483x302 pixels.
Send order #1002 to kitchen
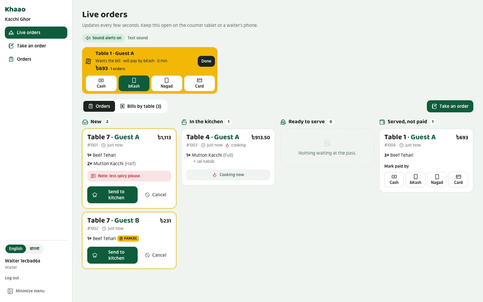(x=112, y=255)
